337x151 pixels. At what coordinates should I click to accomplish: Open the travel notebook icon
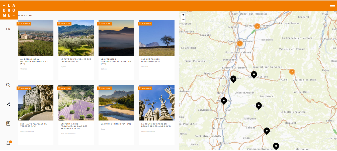tap(8, 123)
